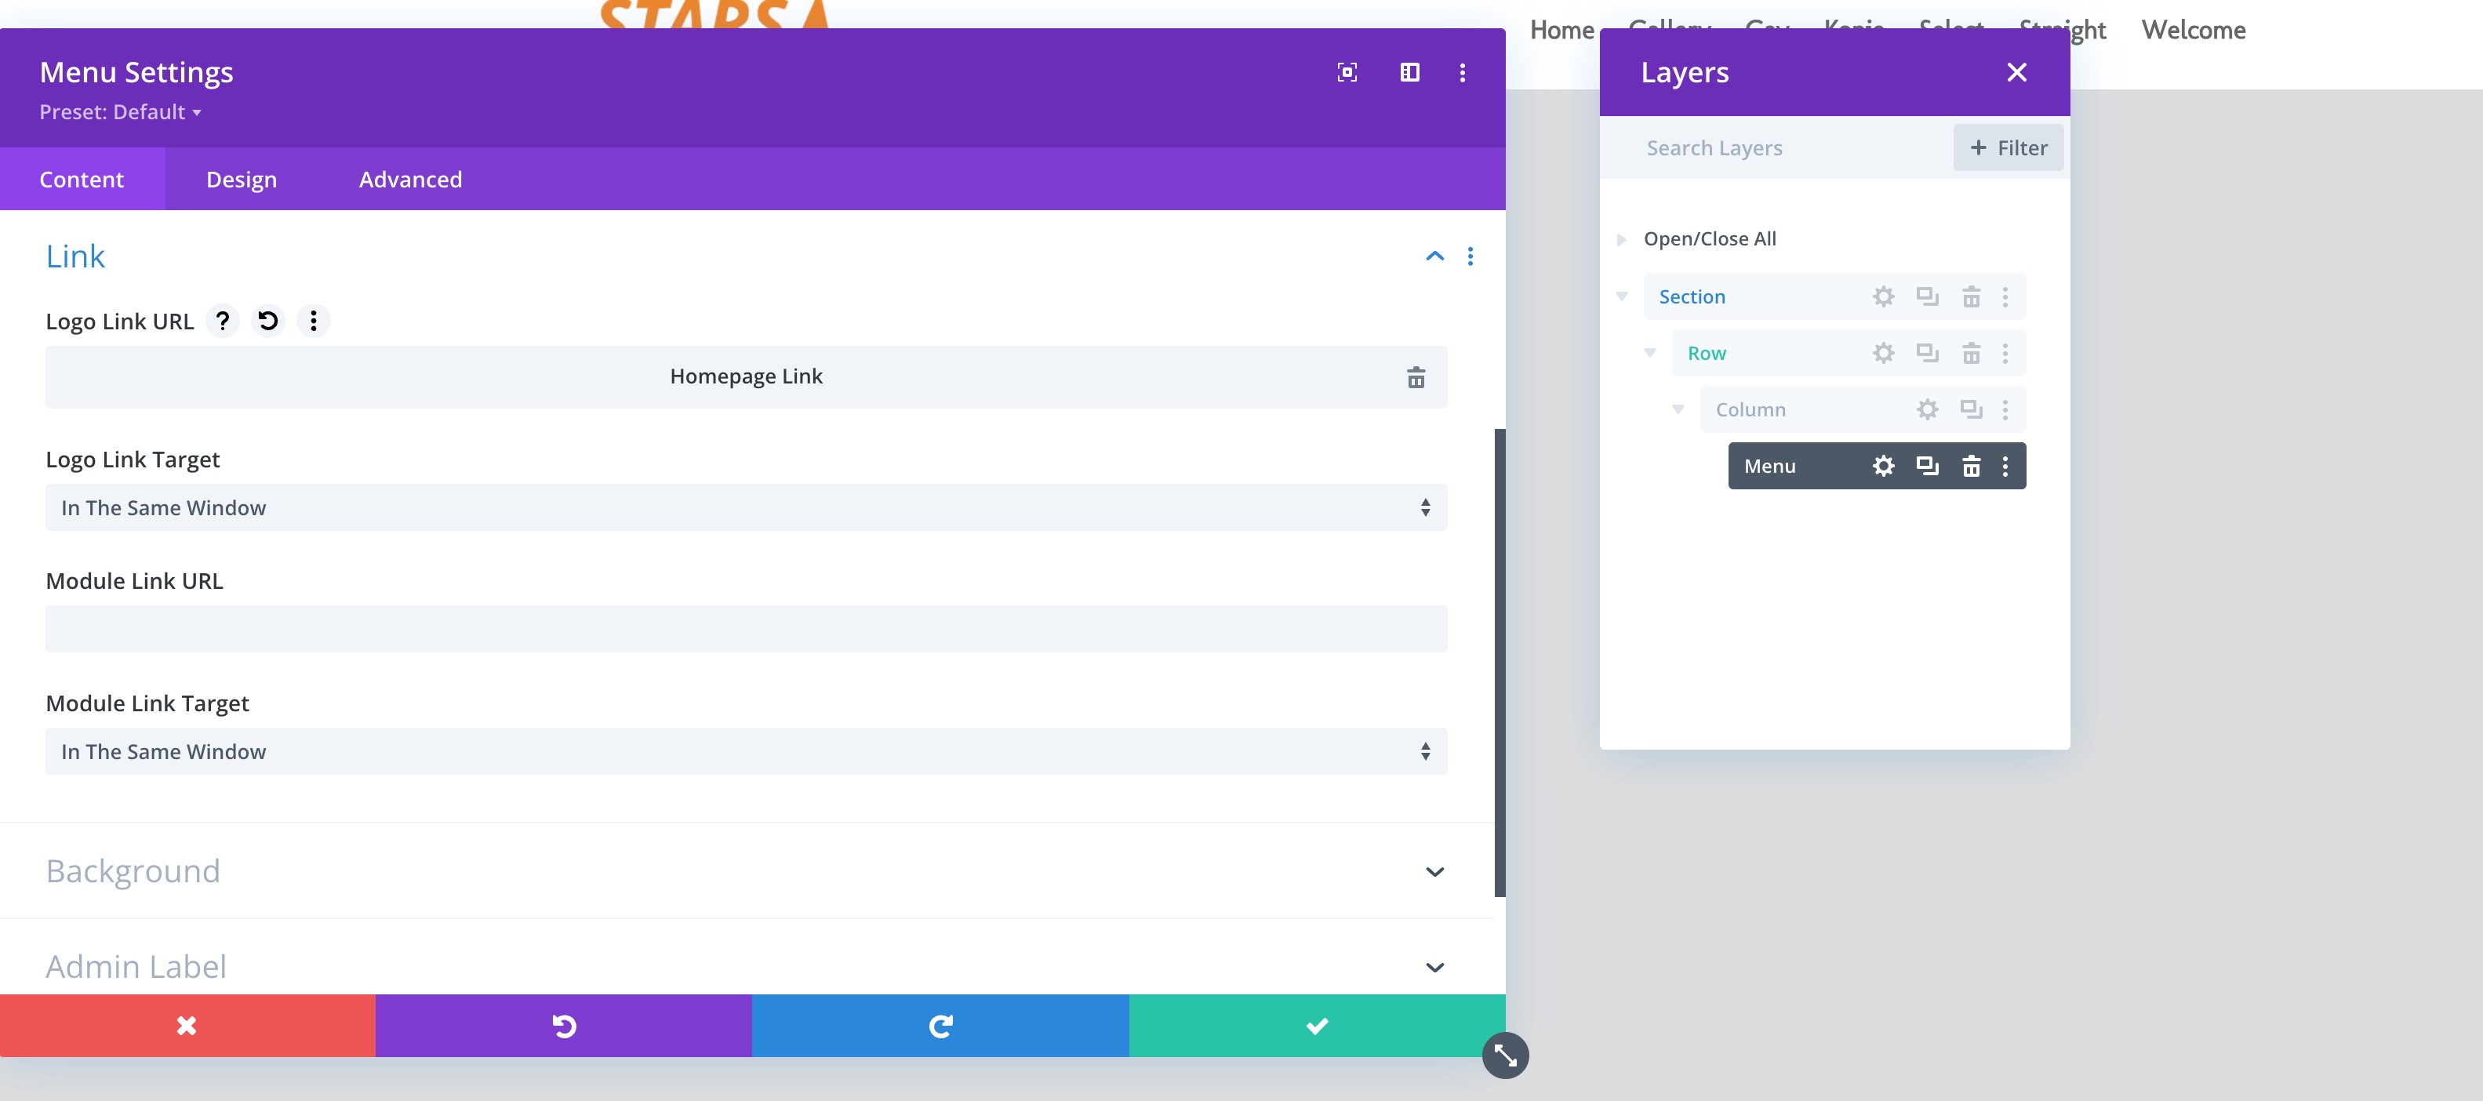This screenshot has height=1101, width=2483.
Task: Collapse the Section layer tree arrow
Action: click(1622, 296)
